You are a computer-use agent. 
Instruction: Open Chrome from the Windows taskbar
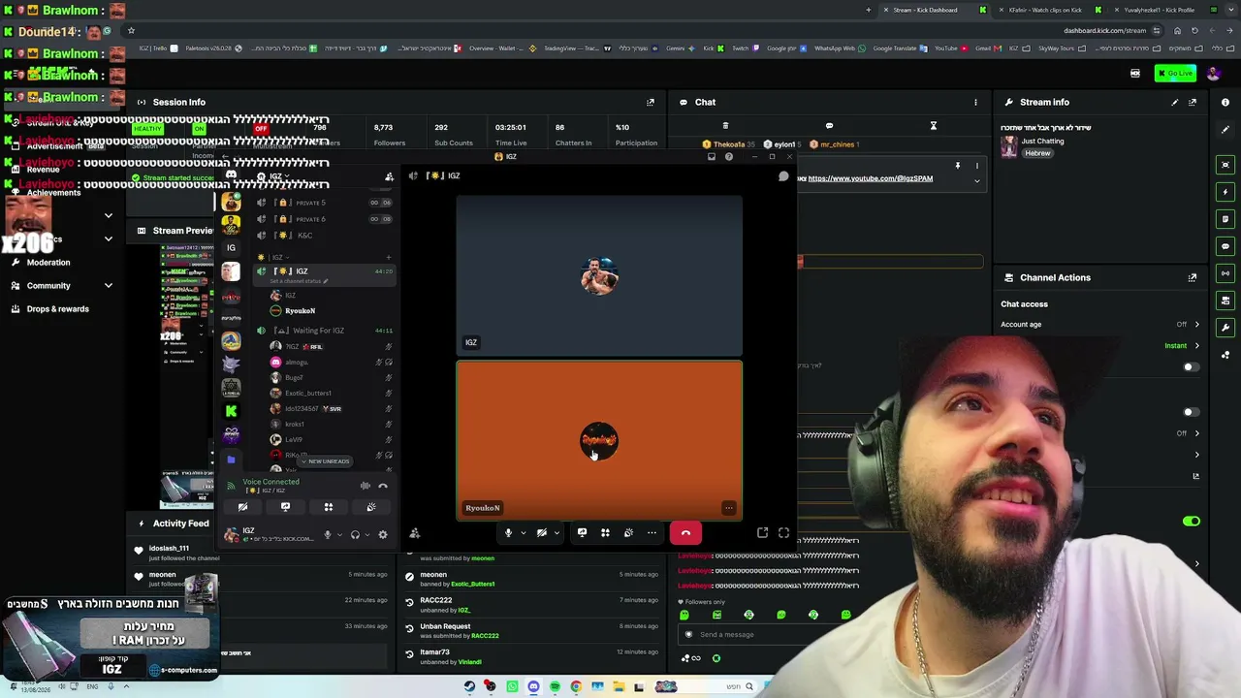coord(576,686)
